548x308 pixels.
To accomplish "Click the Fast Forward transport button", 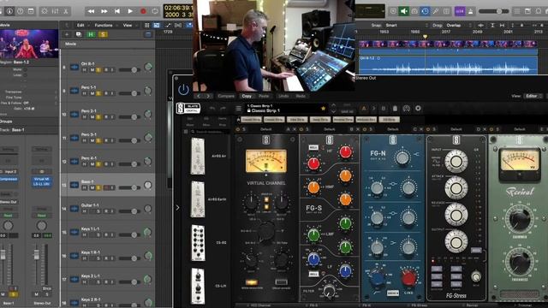I will 104,11.
